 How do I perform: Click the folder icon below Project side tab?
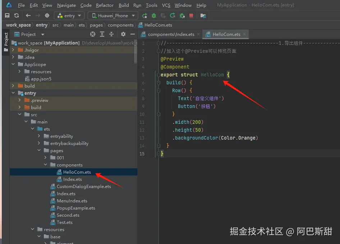click(x=6, y=50)
